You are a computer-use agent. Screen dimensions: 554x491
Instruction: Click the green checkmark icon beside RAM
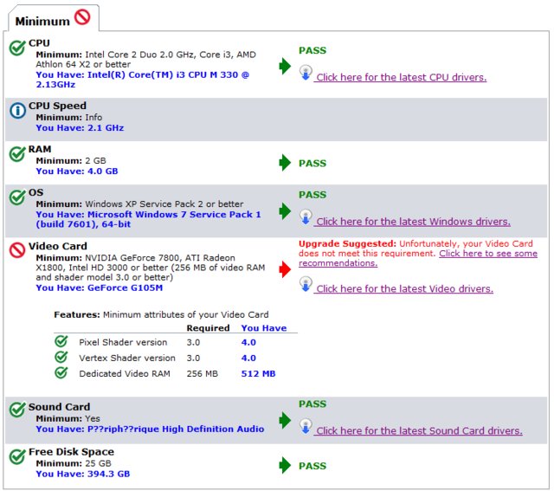point(16,154)
